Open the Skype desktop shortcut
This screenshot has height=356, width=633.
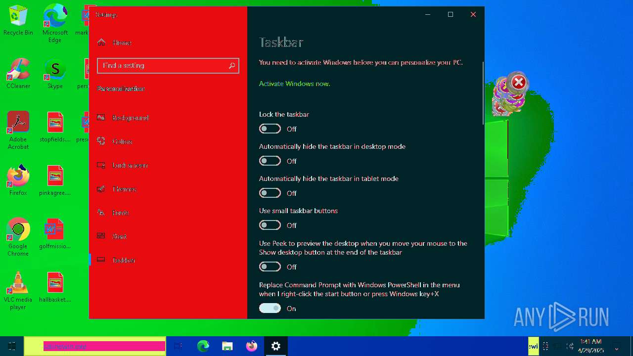(x=55, y=74)
